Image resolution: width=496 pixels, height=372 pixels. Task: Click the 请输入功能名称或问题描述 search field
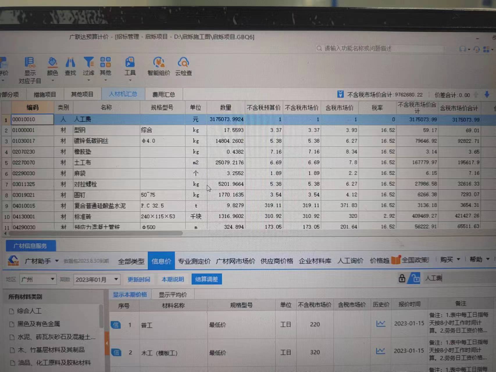[379, 48]
